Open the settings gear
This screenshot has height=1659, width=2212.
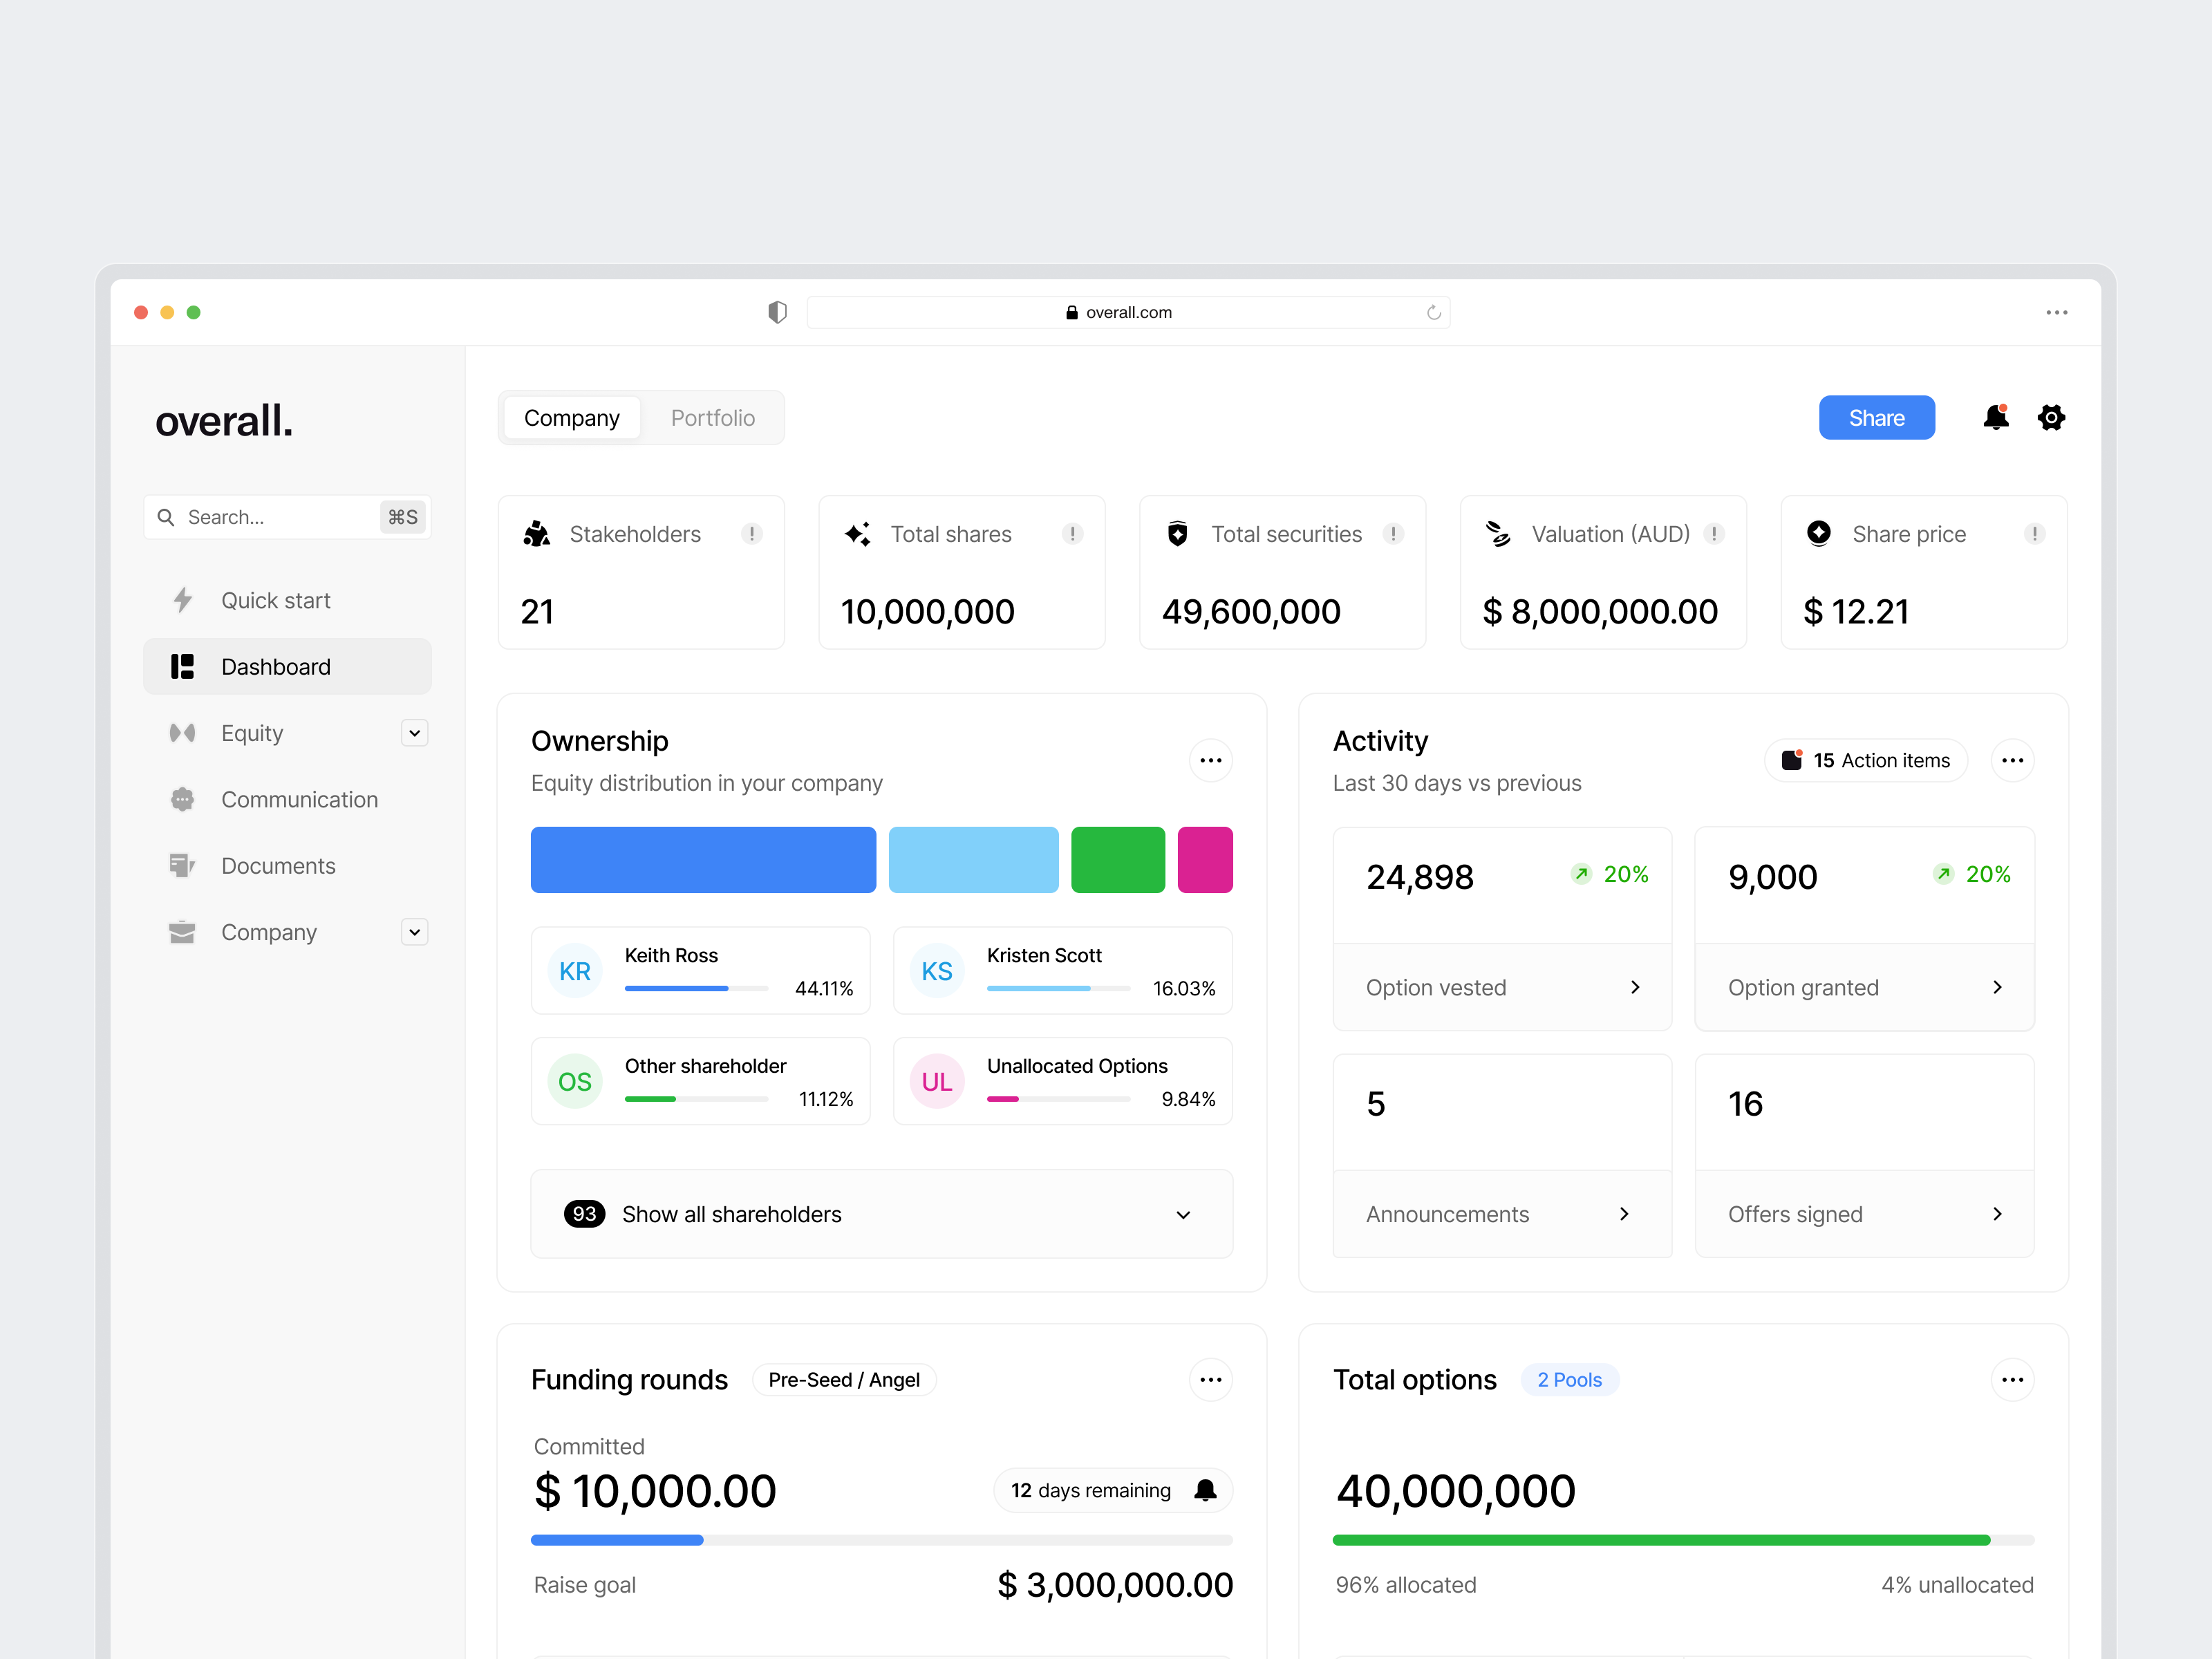point(2052,417)
